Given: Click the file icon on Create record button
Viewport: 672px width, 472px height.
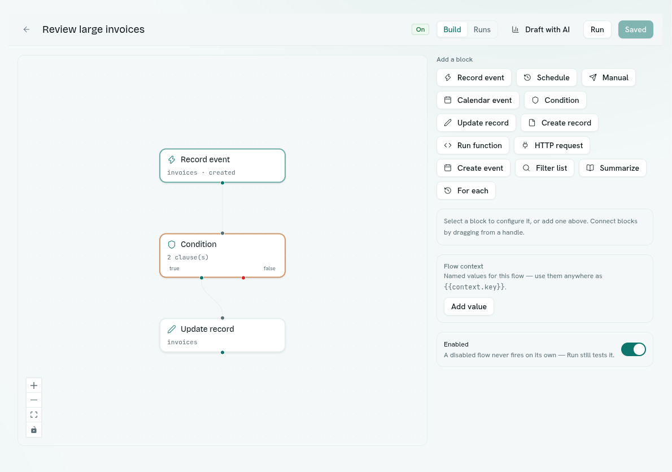Looking at the screenshot, I should pos(532,123).
